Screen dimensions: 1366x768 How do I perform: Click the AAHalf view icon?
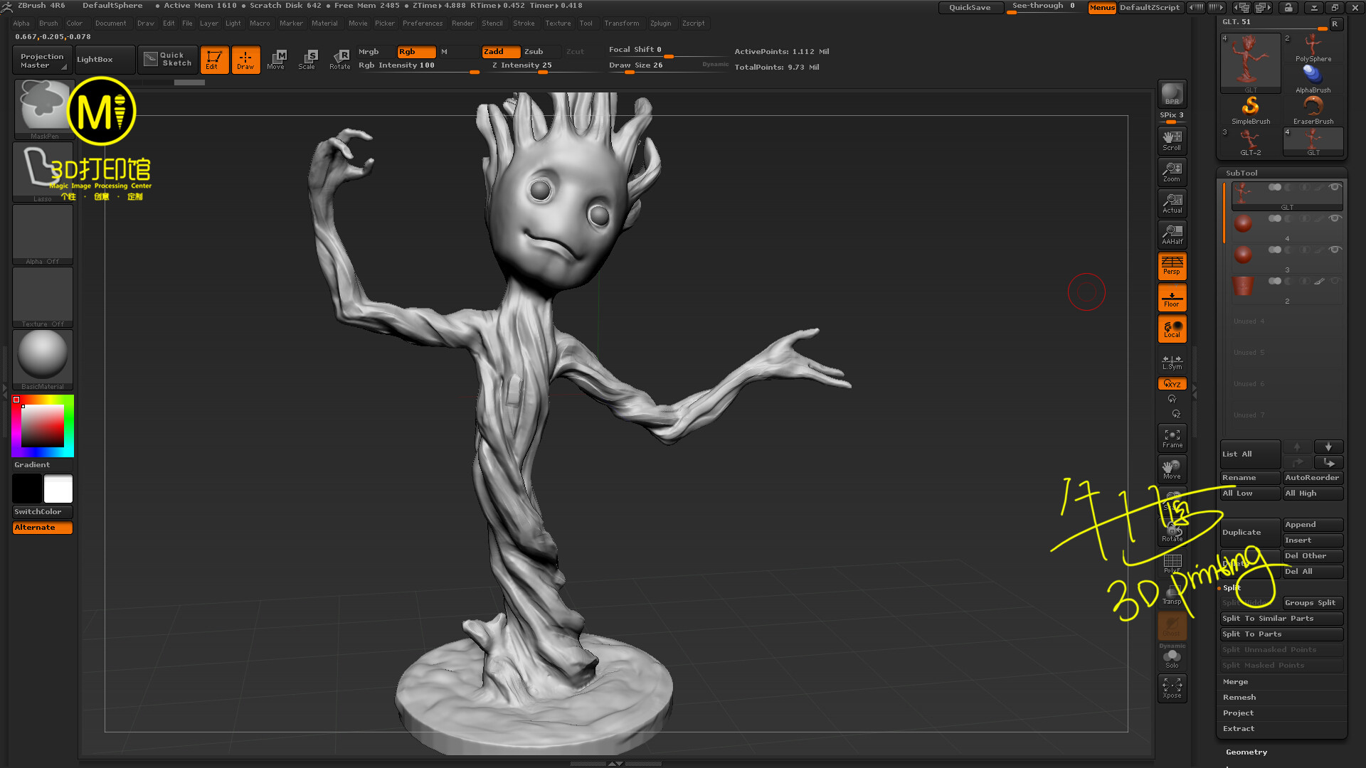pyautogui.click(x=1172, y=234)
